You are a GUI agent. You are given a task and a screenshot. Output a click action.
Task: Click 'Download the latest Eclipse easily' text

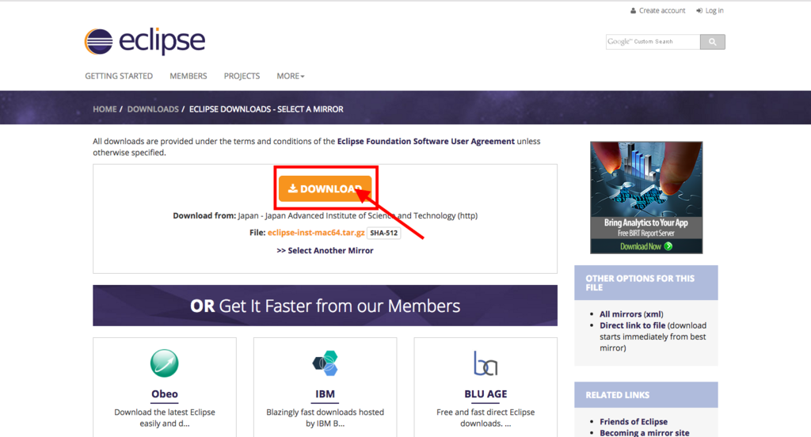coord(165,418)
